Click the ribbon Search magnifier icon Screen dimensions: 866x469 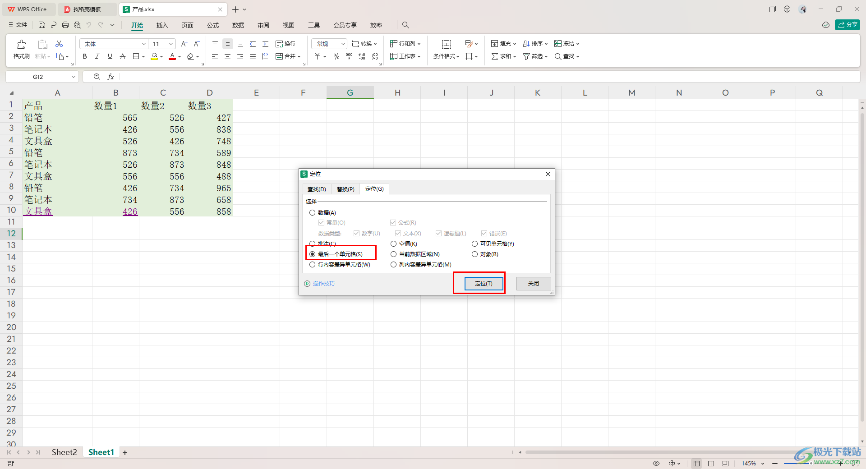coord(405,25)
